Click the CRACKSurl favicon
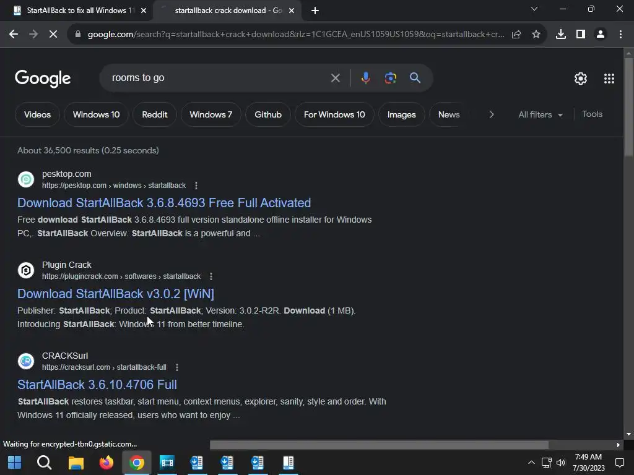634x475 pixels. coord(26,361)
